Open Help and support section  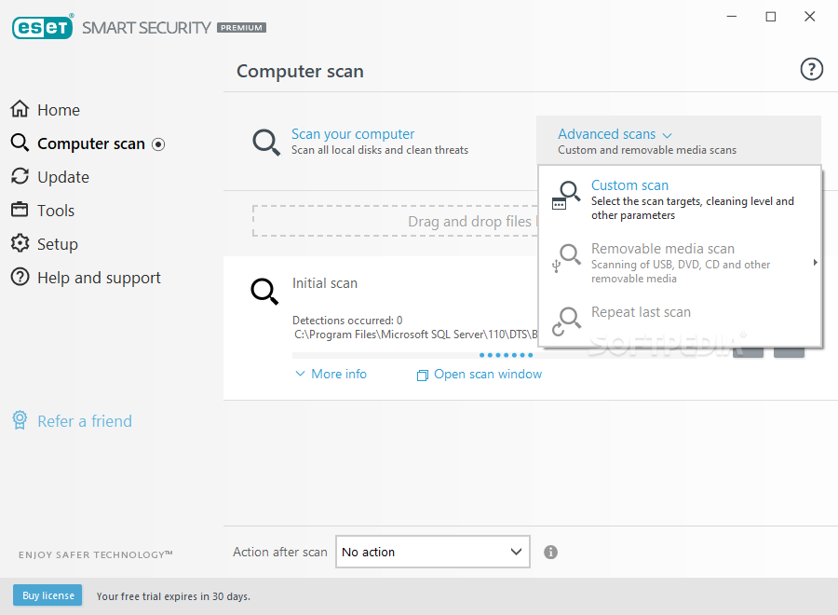pos(99,278)
